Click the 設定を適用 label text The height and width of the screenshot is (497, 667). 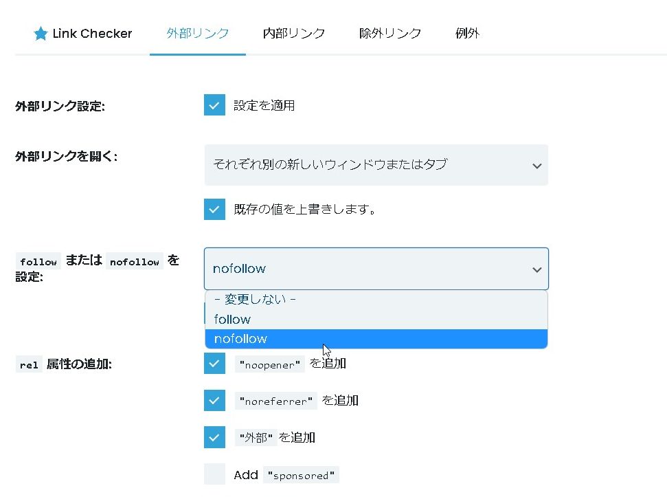pyautogui.click(x=264, y=106)
